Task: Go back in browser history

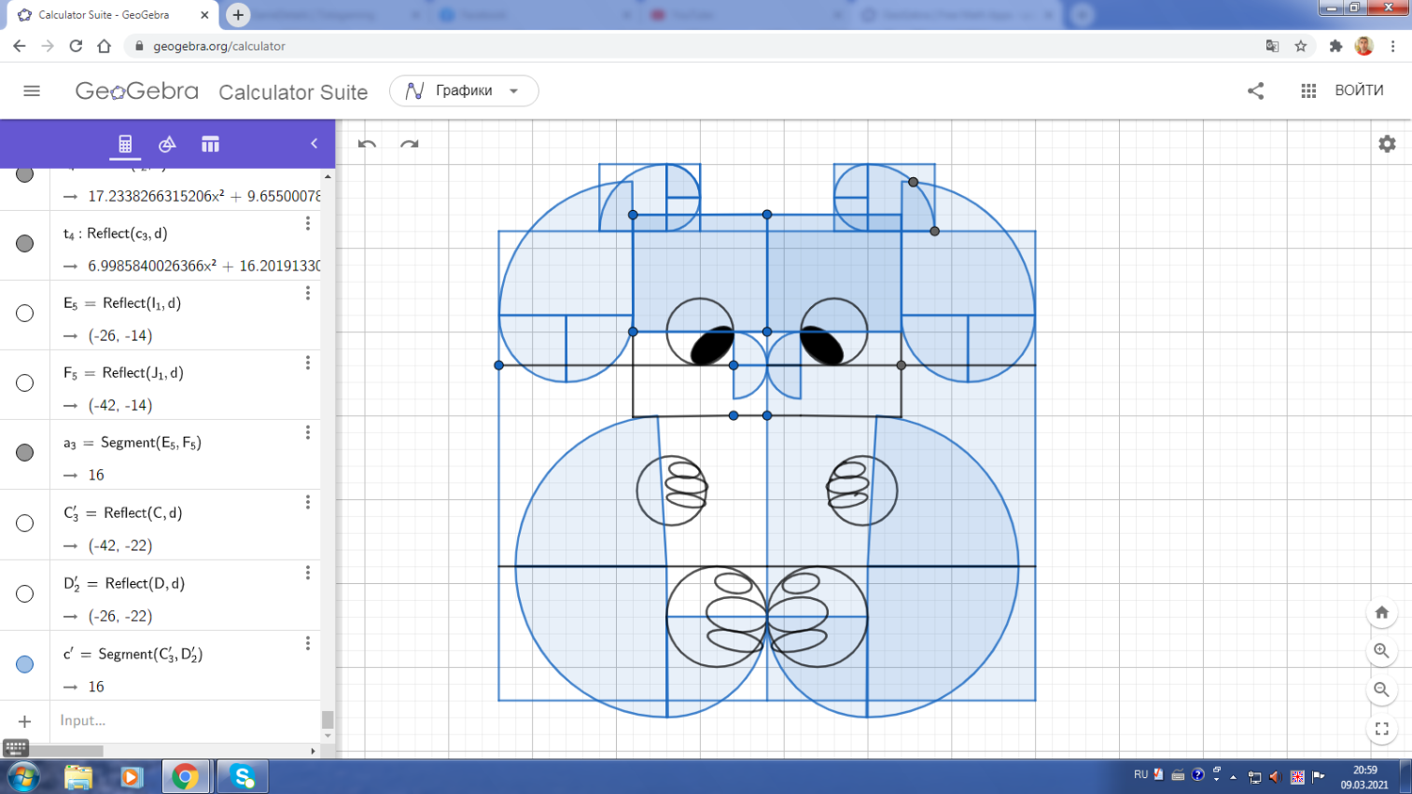Action: click(20, 46)
